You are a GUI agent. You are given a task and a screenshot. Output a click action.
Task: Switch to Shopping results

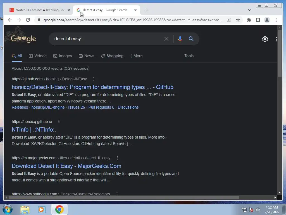pos(112,56)
